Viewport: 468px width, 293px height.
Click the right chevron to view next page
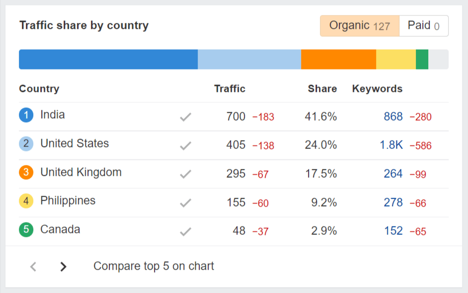click(64, 266)
